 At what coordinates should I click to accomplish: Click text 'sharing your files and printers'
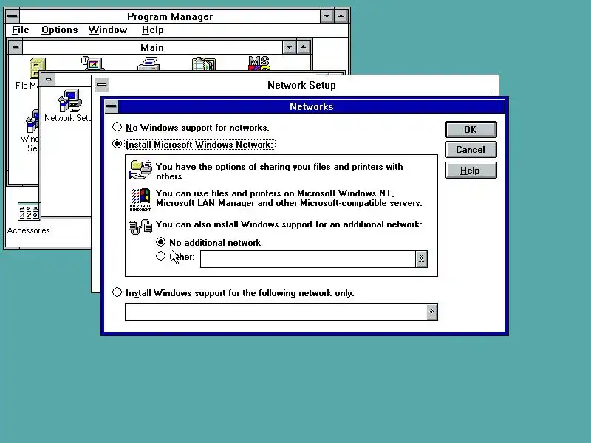tap(320, 167)
